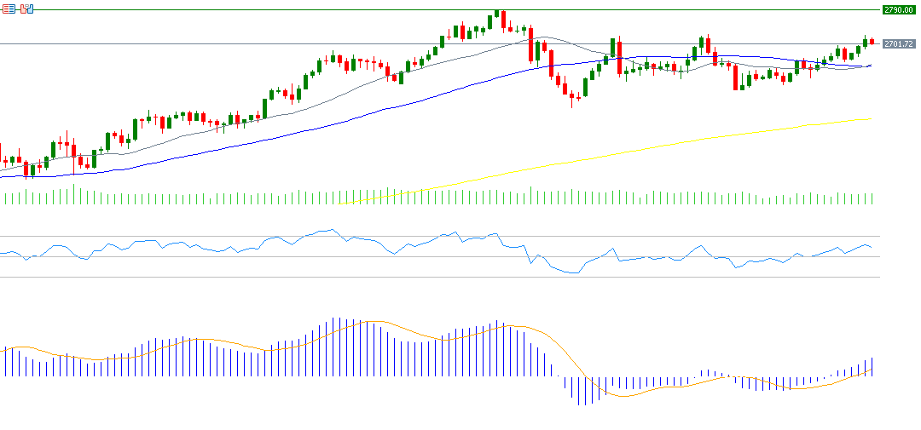Click the rightmost green volume bar
Image resolution: width=921 pixels, height=430 pixels.
pyautogui.click(x=872, y=198)
